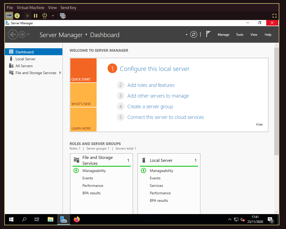Click the Local Server tile server icon
Viewport: 286px width, 229px height.
(144, 160)
